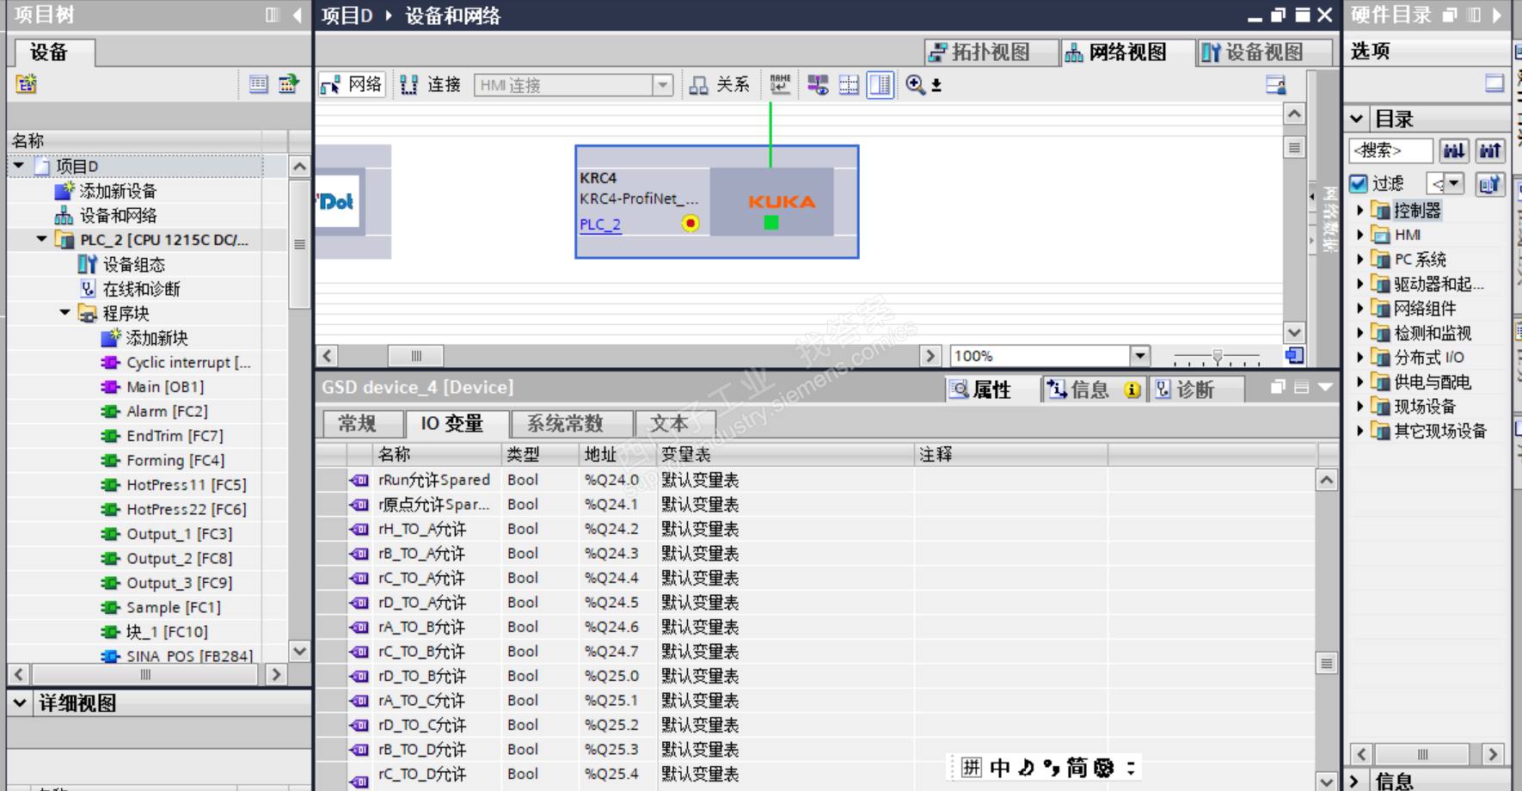1522x791 pixels.
Task: Select 添加新设备 in project tree
Action: pos(118,190)
